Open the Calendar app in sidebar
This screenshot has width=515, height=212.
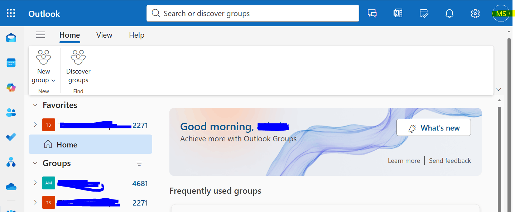click(x=11, y=63)
